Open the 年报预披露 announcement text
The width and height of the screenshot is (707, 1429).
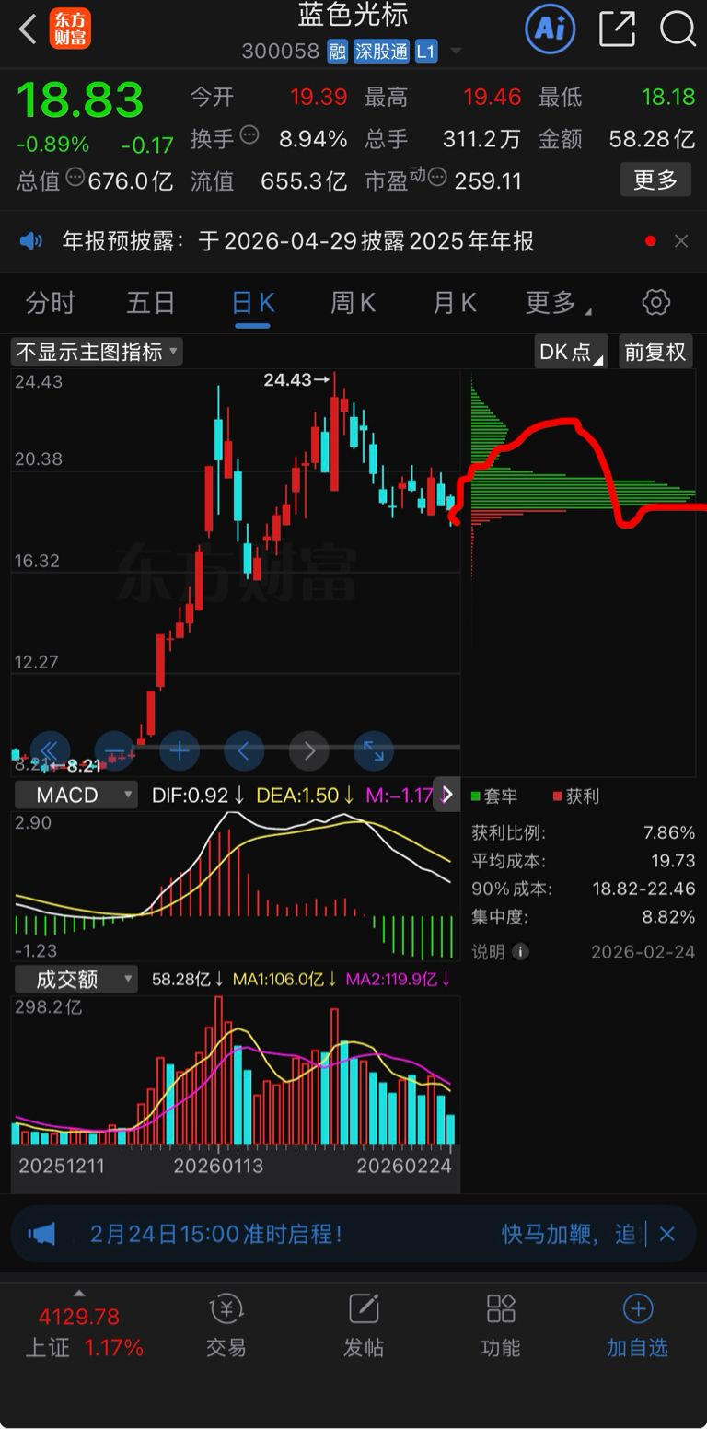[x=298, y=242]
